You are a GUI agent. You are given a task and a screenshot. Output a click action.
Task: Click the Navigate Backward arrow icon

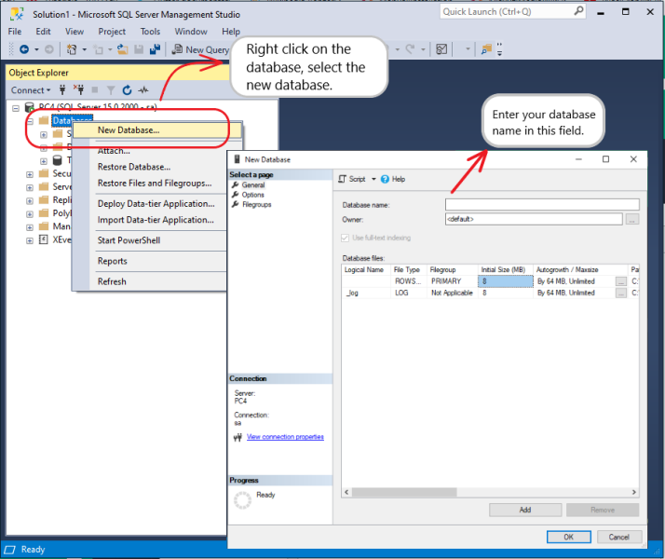pos(24,49)
